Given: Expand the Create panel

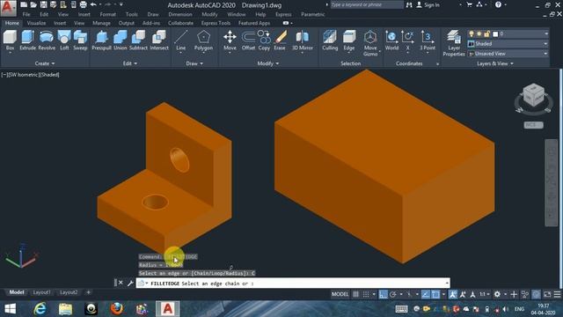Looking at the screenshot, I should click(45, 63).
